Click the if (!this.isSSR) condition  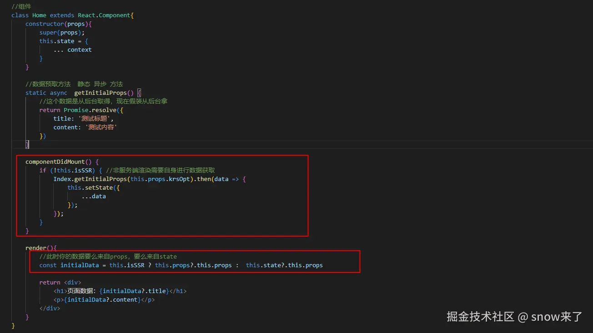pos(67,170)
